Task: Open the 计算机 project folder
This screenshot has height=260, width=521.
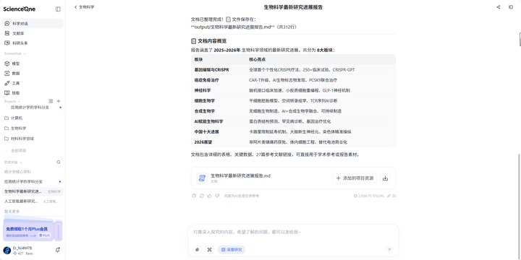Action: (x=33, y=118)
